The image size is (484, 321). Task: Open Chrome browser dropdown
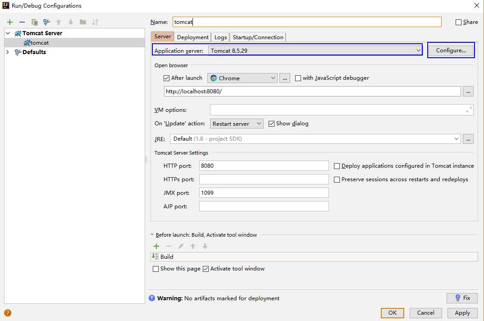(x=242, y=78)
